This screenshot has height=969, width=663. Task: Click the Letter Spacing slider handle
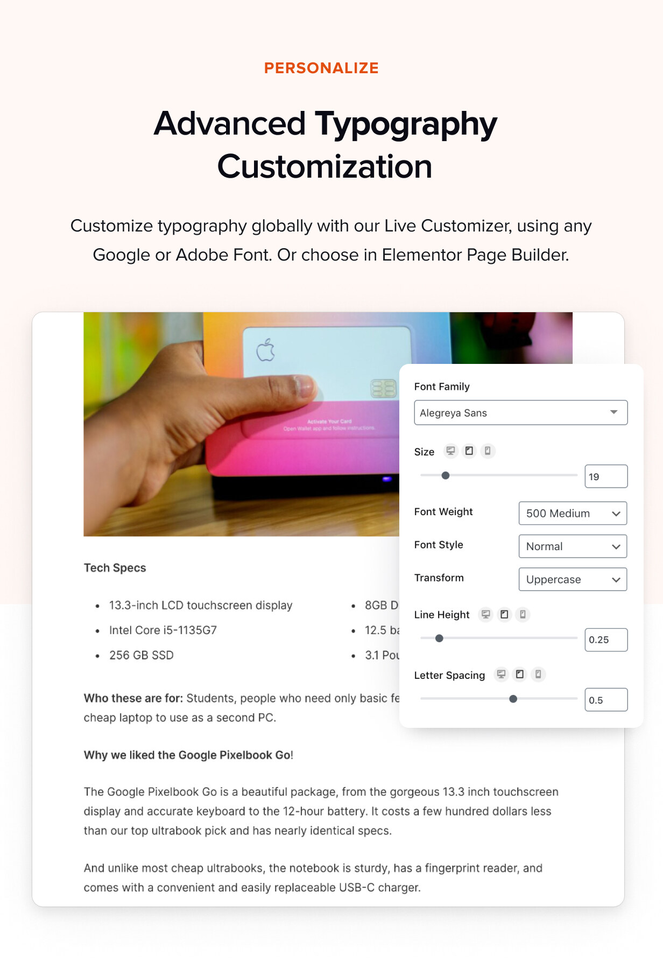point(513,699)
